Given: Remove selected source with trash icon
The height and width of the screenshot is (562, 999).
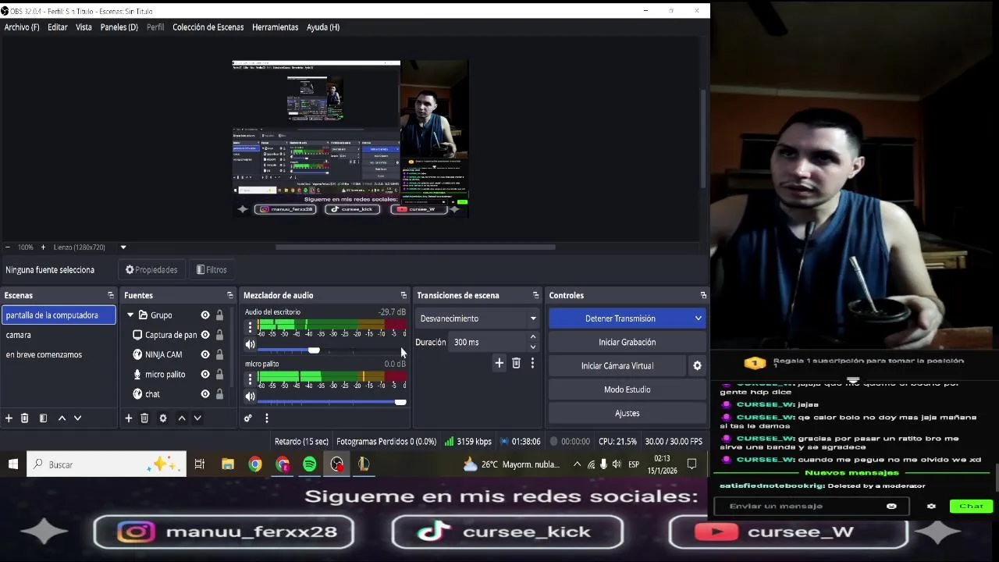Looking at the screenshot, I should pyautogui.click(x=144, y=418).
